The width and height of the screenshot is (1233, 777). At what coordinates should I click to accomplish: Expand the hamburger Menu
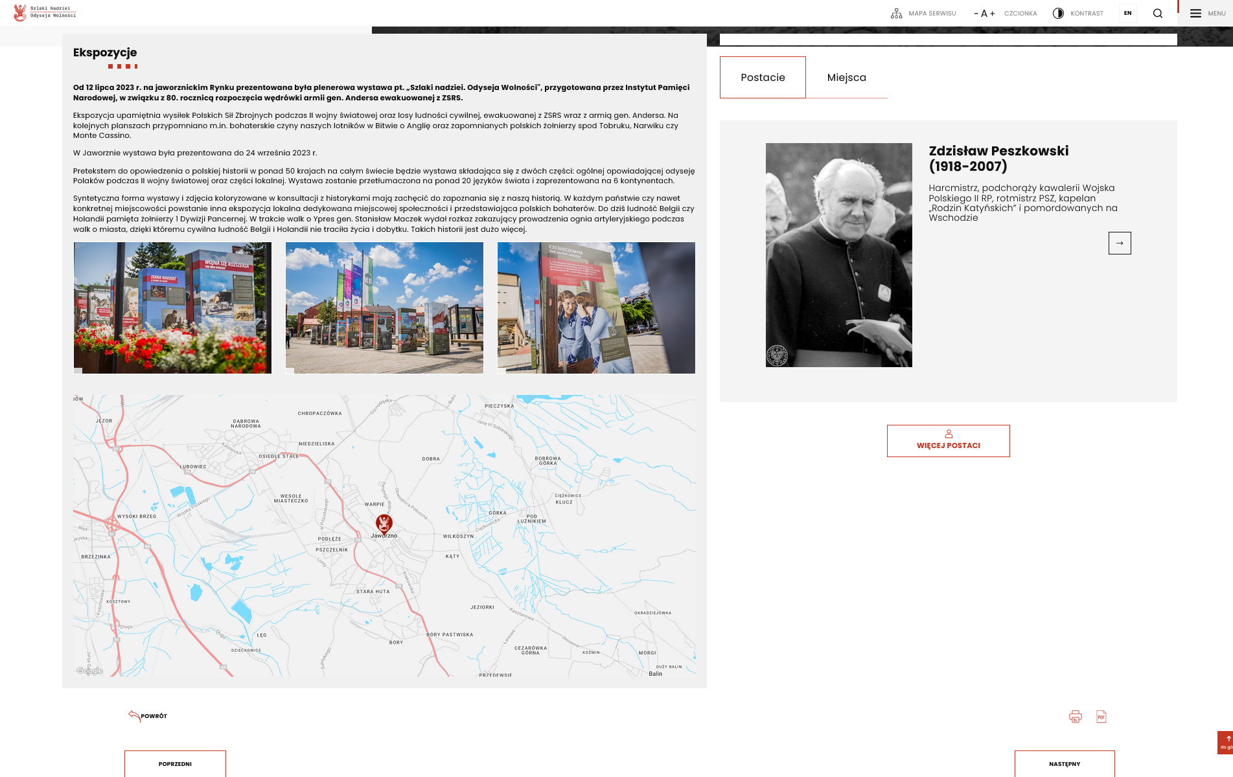[1207, 14]
